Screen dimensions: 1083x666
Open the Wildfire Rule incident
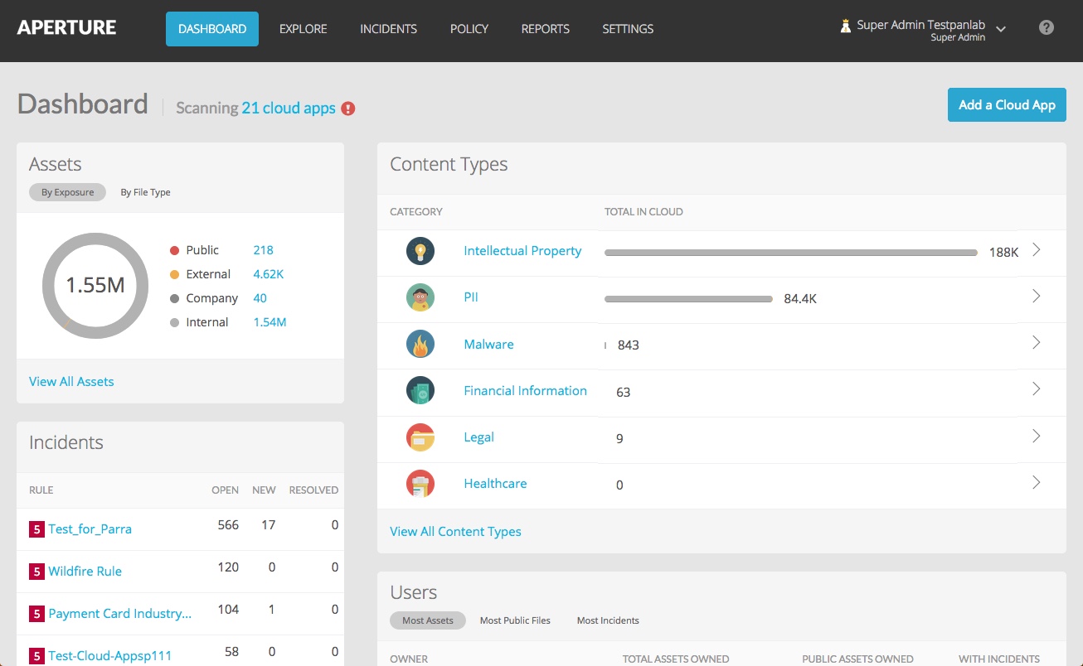pos(84,571)
